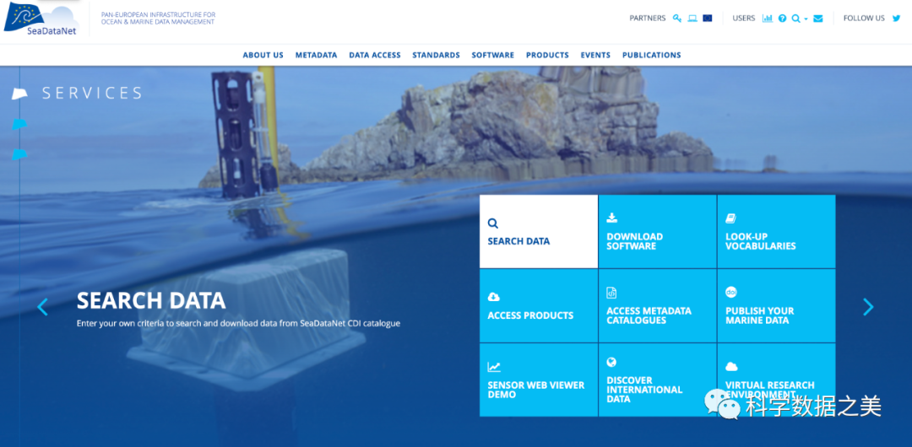
Task: Open the bar chart statistics icon
Action: point(767,18)
